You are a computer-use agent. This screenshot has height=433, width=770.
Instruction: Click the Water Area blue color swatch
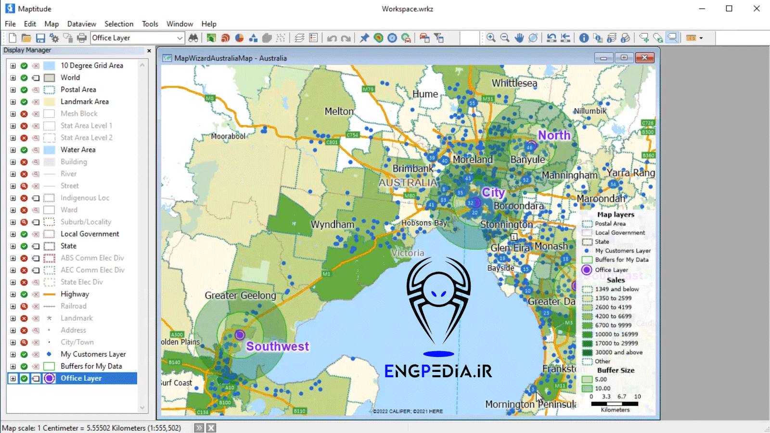click(49, 150)
